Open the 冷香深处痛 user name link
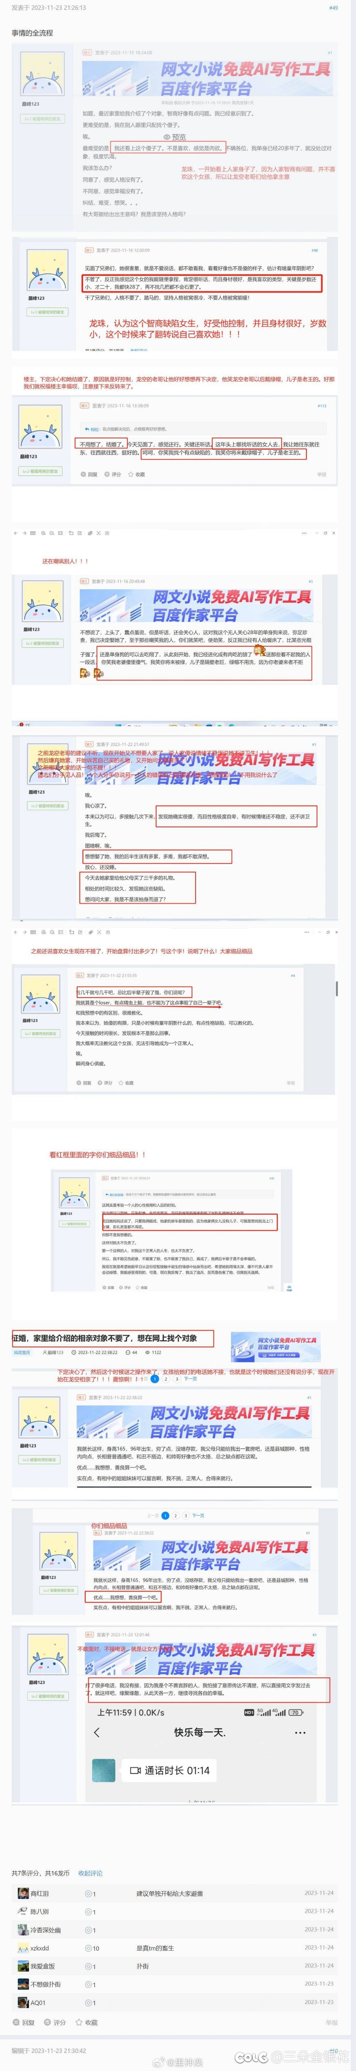Viewport: 356px width, 2071px height. [x=45, y=1930]
